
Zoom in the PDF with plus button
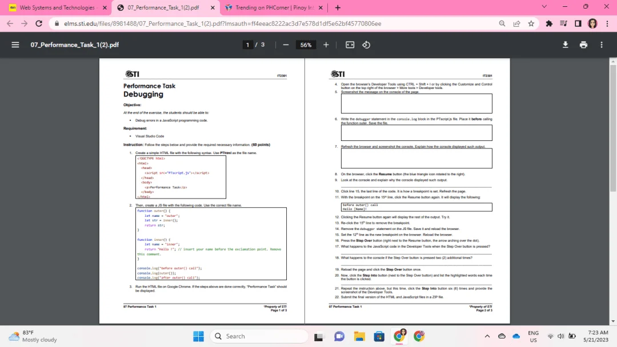[x=326, y=45]
